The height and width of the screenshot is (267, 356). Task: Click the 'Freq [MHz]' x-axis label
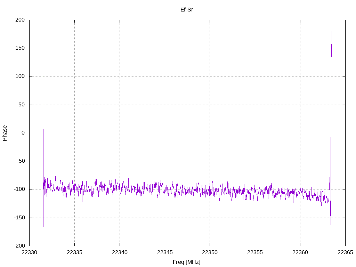187,262
